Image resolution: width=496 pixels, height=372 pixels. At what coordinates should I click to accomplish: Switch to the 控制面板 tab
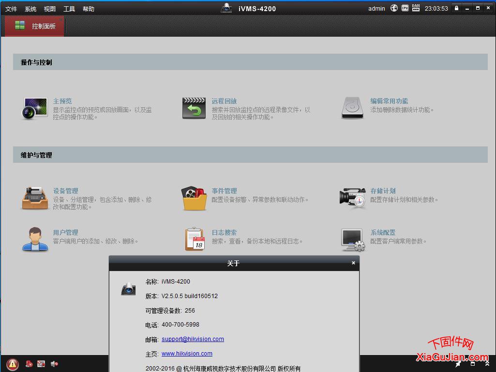pos(34,26)
